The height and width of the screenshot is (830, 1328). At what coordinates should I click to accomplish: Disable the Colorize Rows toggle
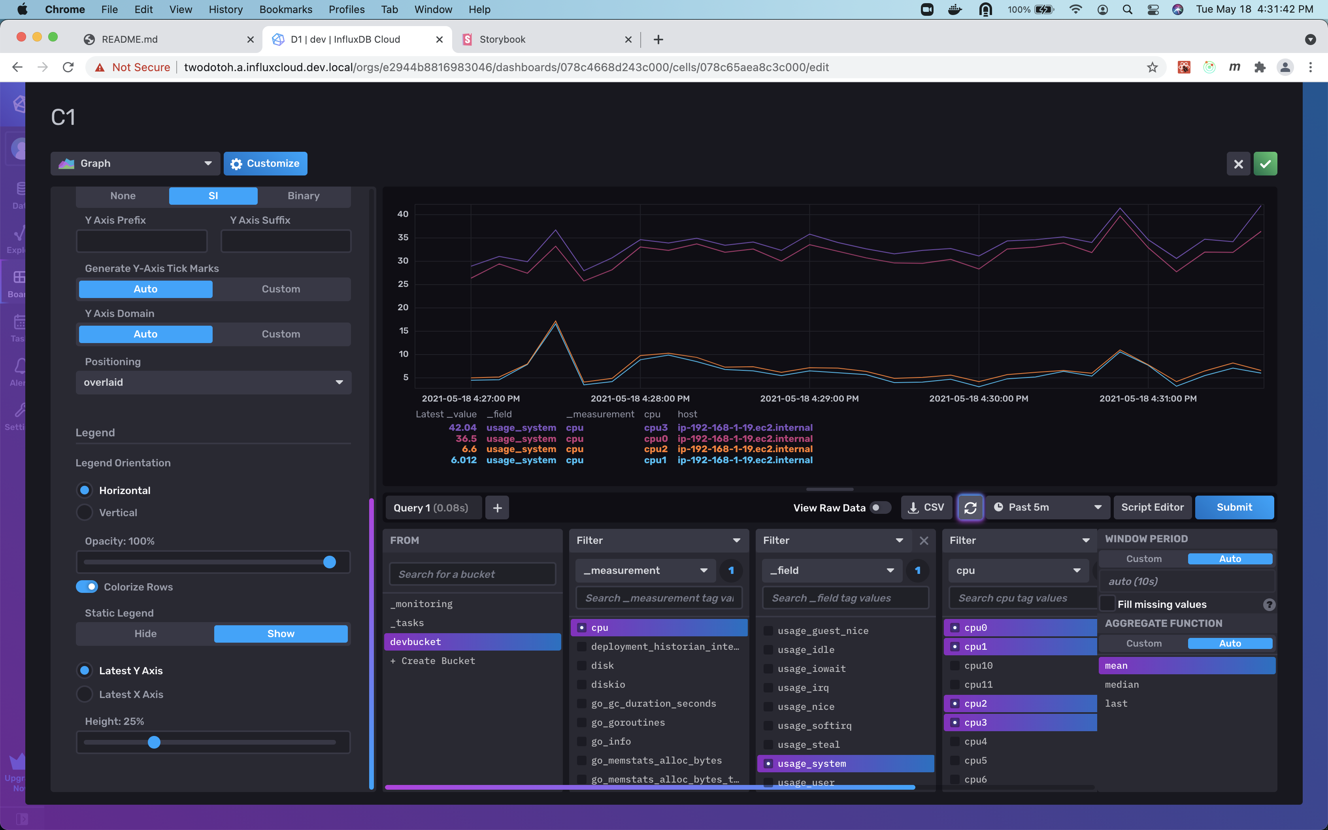[87, 586]
